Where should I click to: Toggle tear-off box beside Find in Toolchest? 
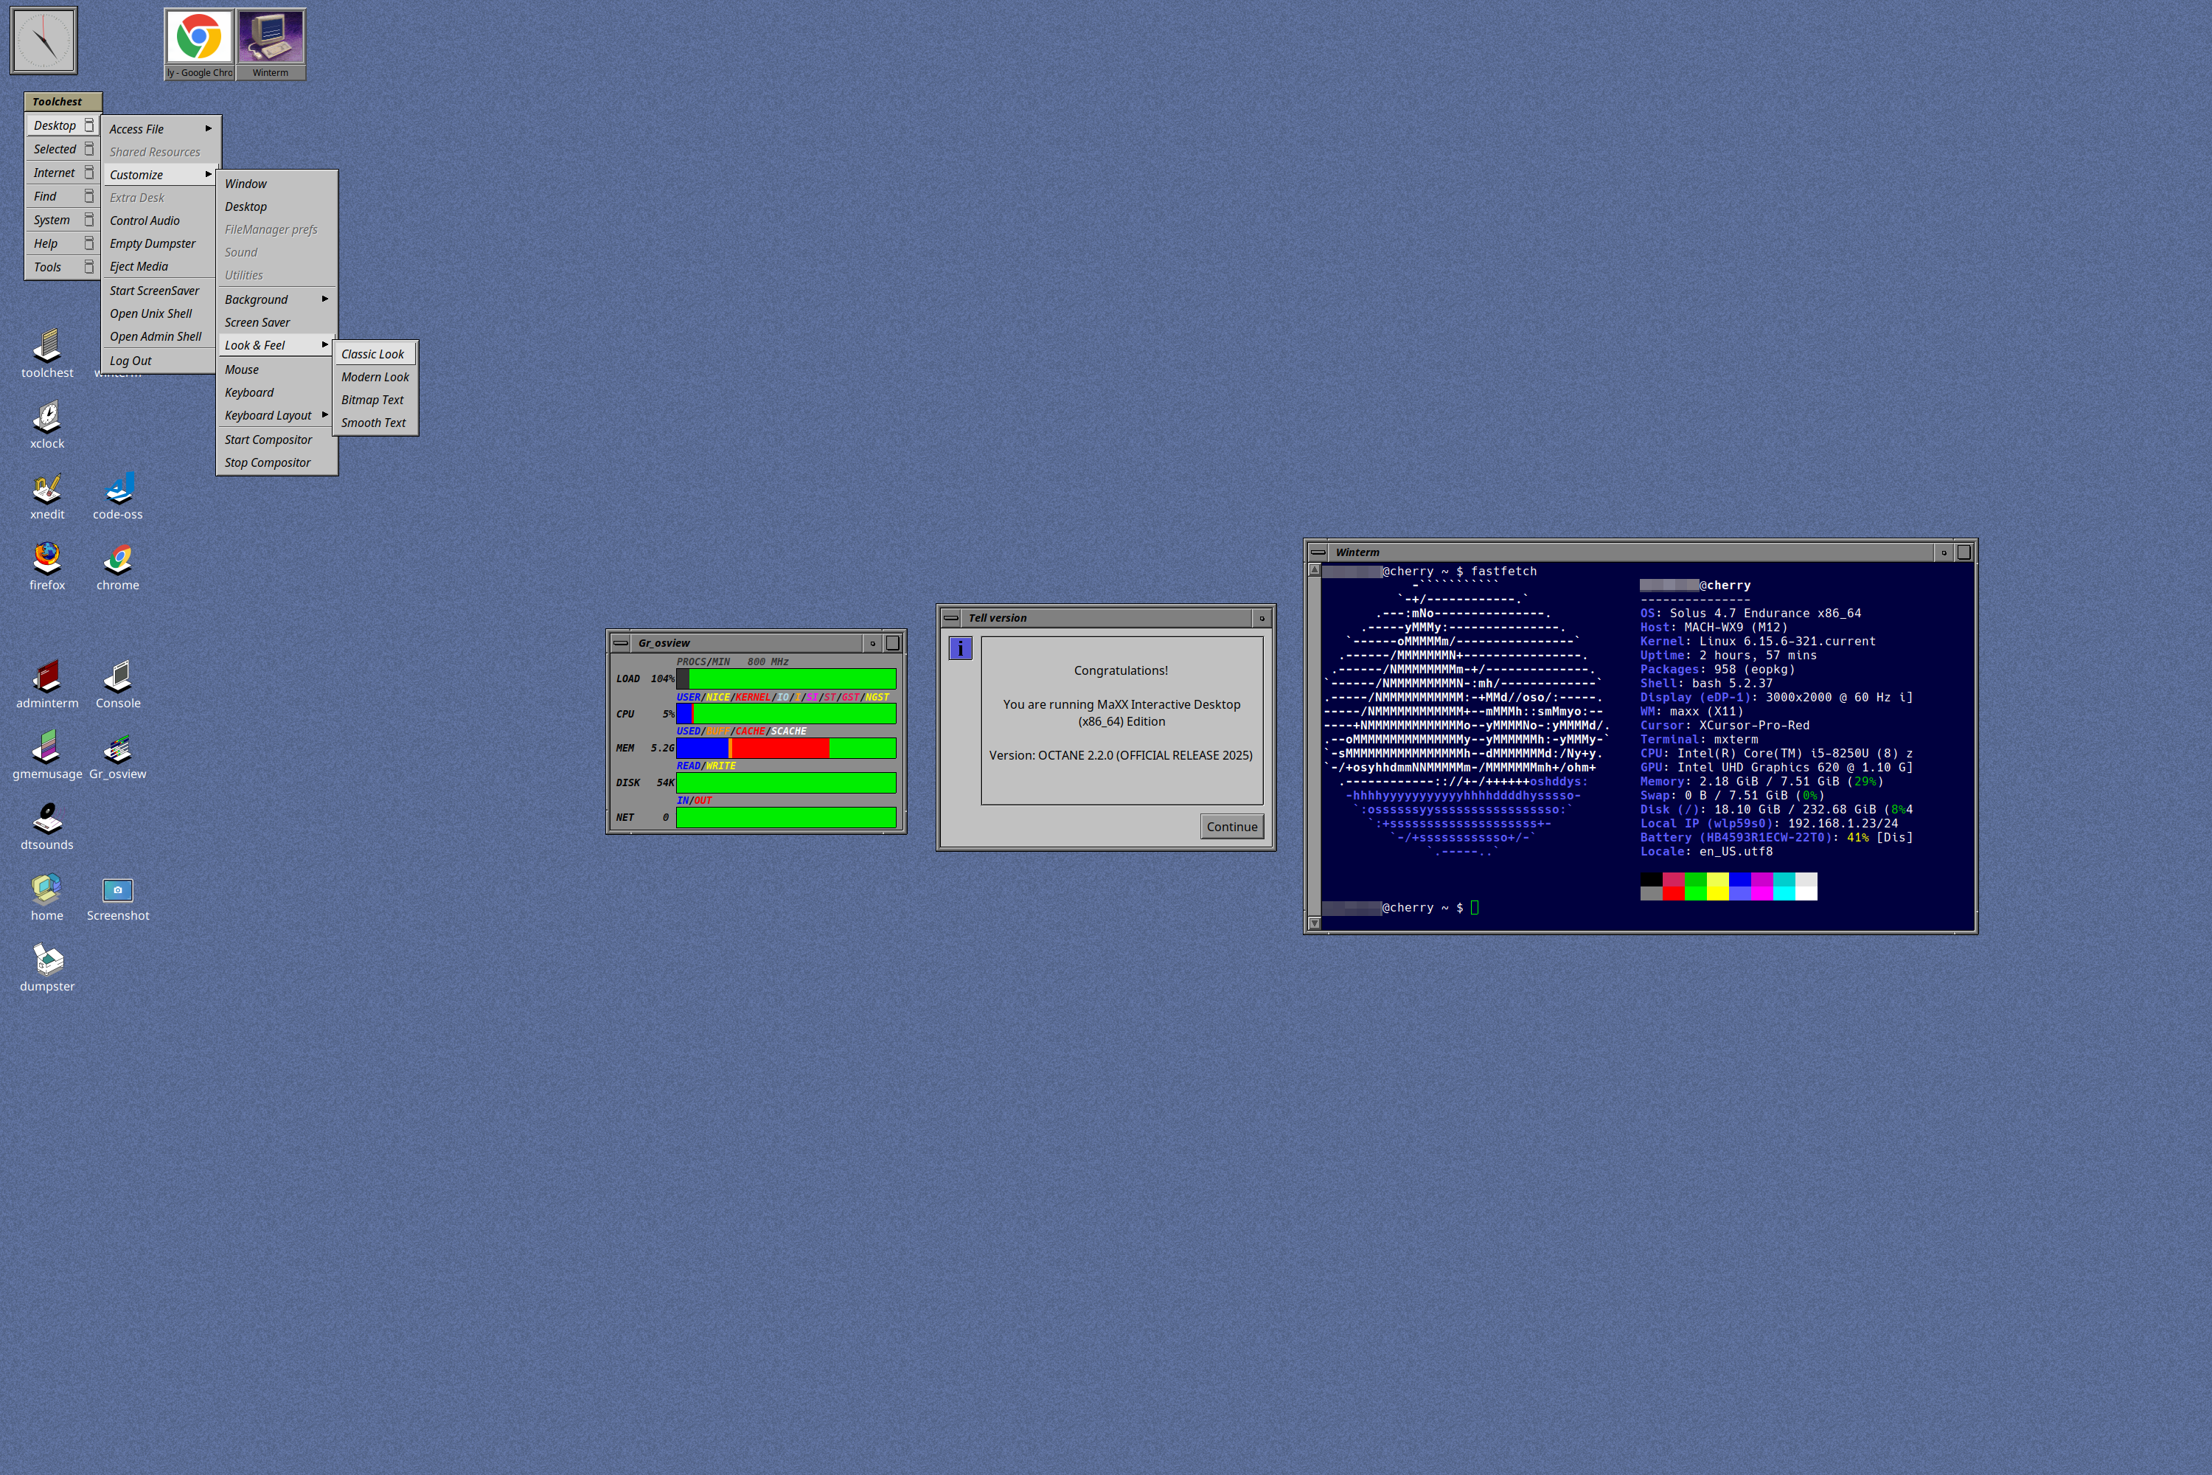pyautogui.click(x=89, y=195)
